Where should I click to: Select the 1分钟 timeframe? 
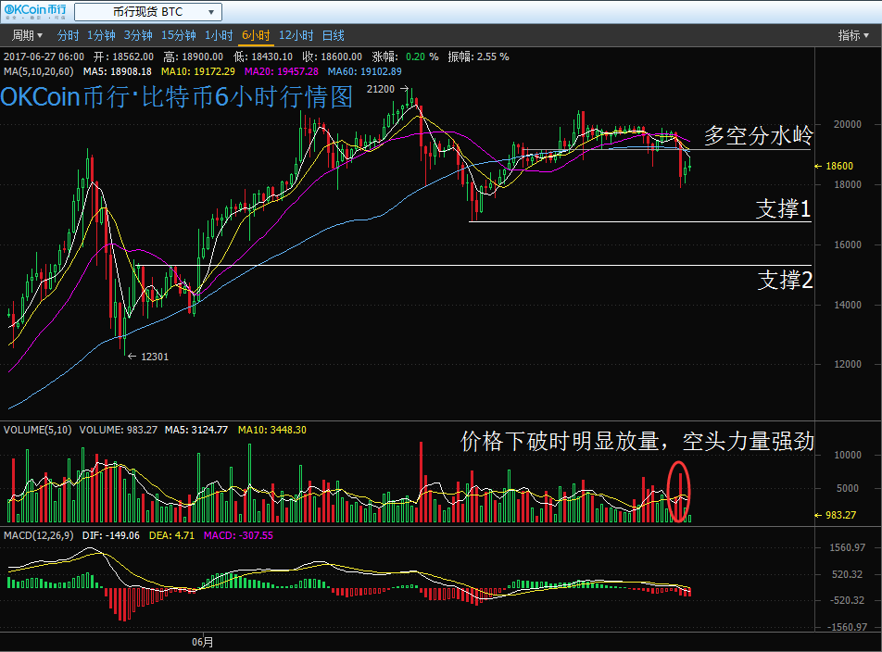100,35
